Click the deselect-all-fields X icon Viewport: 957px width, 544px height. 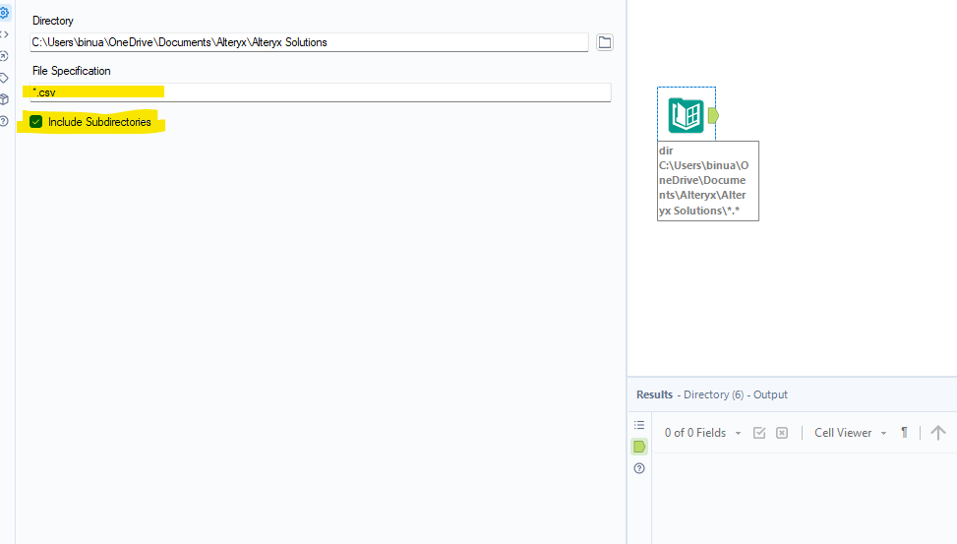[782, 433]
